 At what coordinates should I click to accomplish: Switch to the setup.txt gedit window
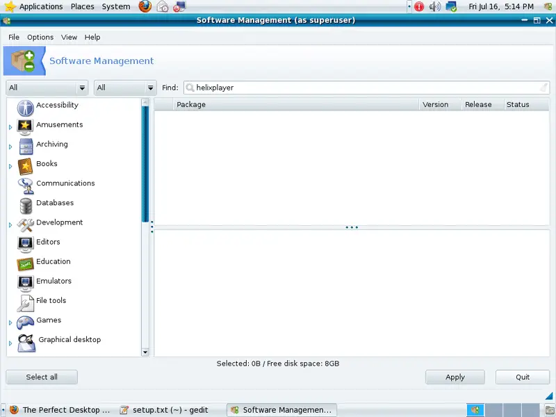point(164,410)
